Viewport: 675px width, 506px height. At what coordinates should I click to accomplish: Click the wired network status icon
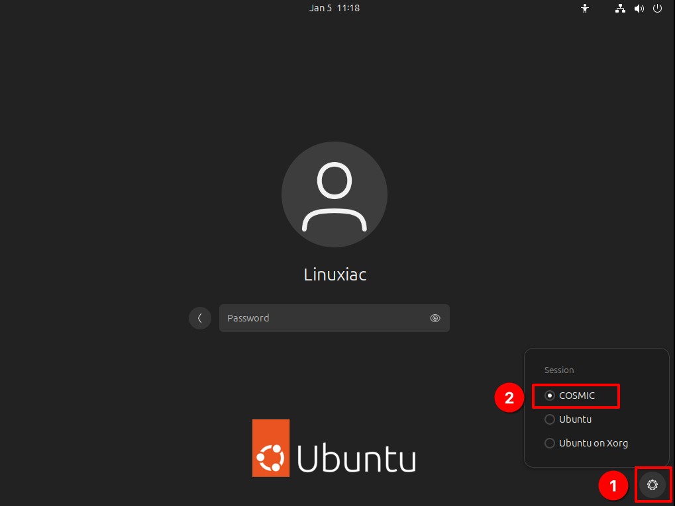point(620,9)
